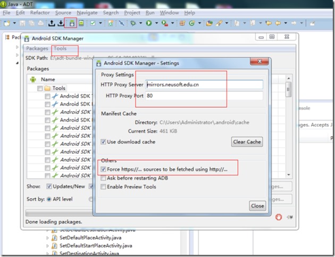The image size is (335, 257).
Task: Click the Open Type icon
Action: [209, 23]
